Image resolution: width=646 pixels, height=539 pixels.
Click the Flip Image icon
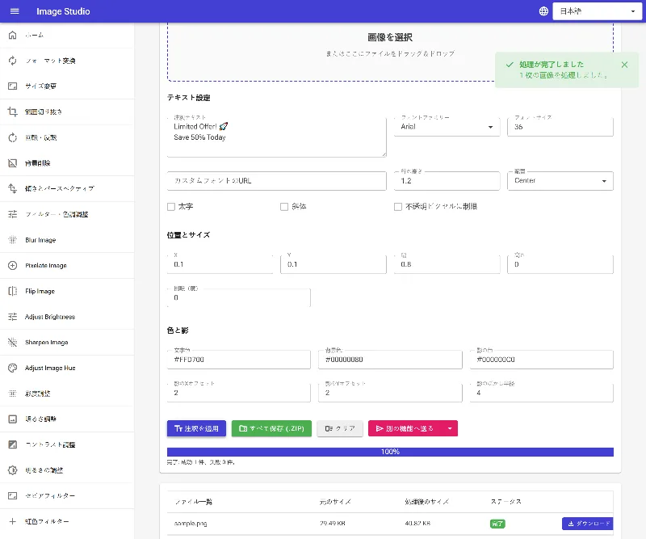point(13,291)
